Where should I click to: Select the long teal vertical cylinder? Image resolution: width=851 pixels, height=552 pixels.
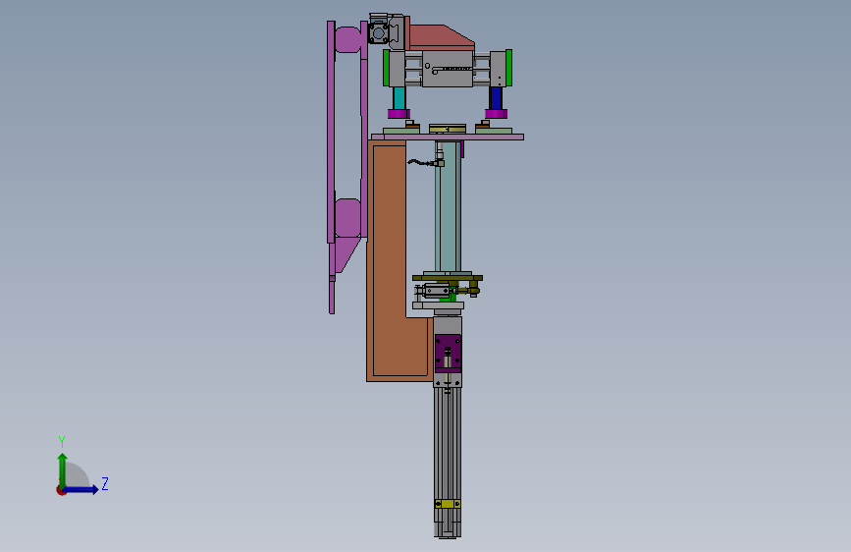(x=448, y=206)
